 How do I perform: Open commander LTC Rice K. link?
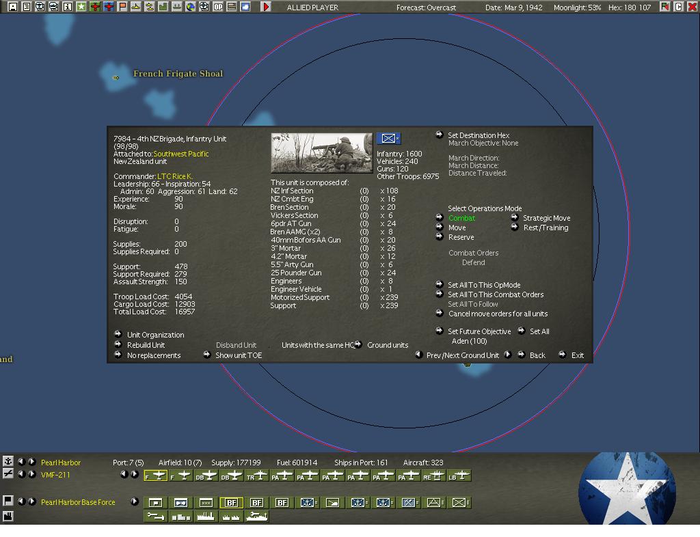click(175, 176)
